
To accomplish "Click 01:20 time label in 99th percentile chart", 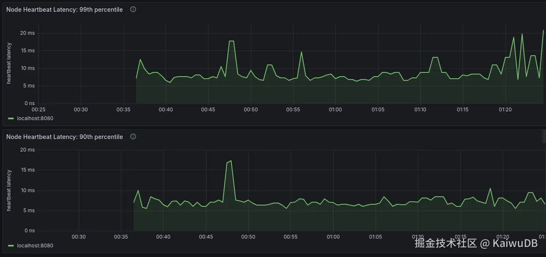I will coord(505,110).
